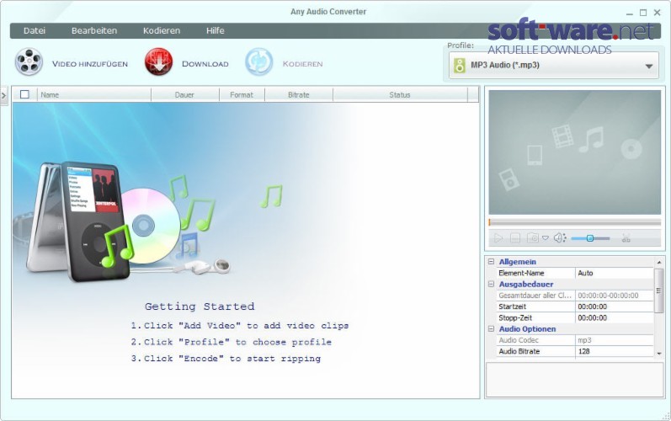Take a snapshot with the camera icon

click(532, 238)
